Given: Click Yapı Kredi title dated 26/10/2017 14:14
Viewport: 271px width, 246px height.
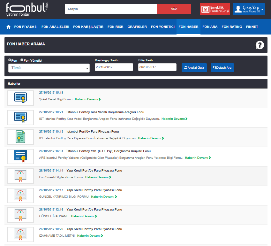Looking at the screenshot, I should coord(94,171).
